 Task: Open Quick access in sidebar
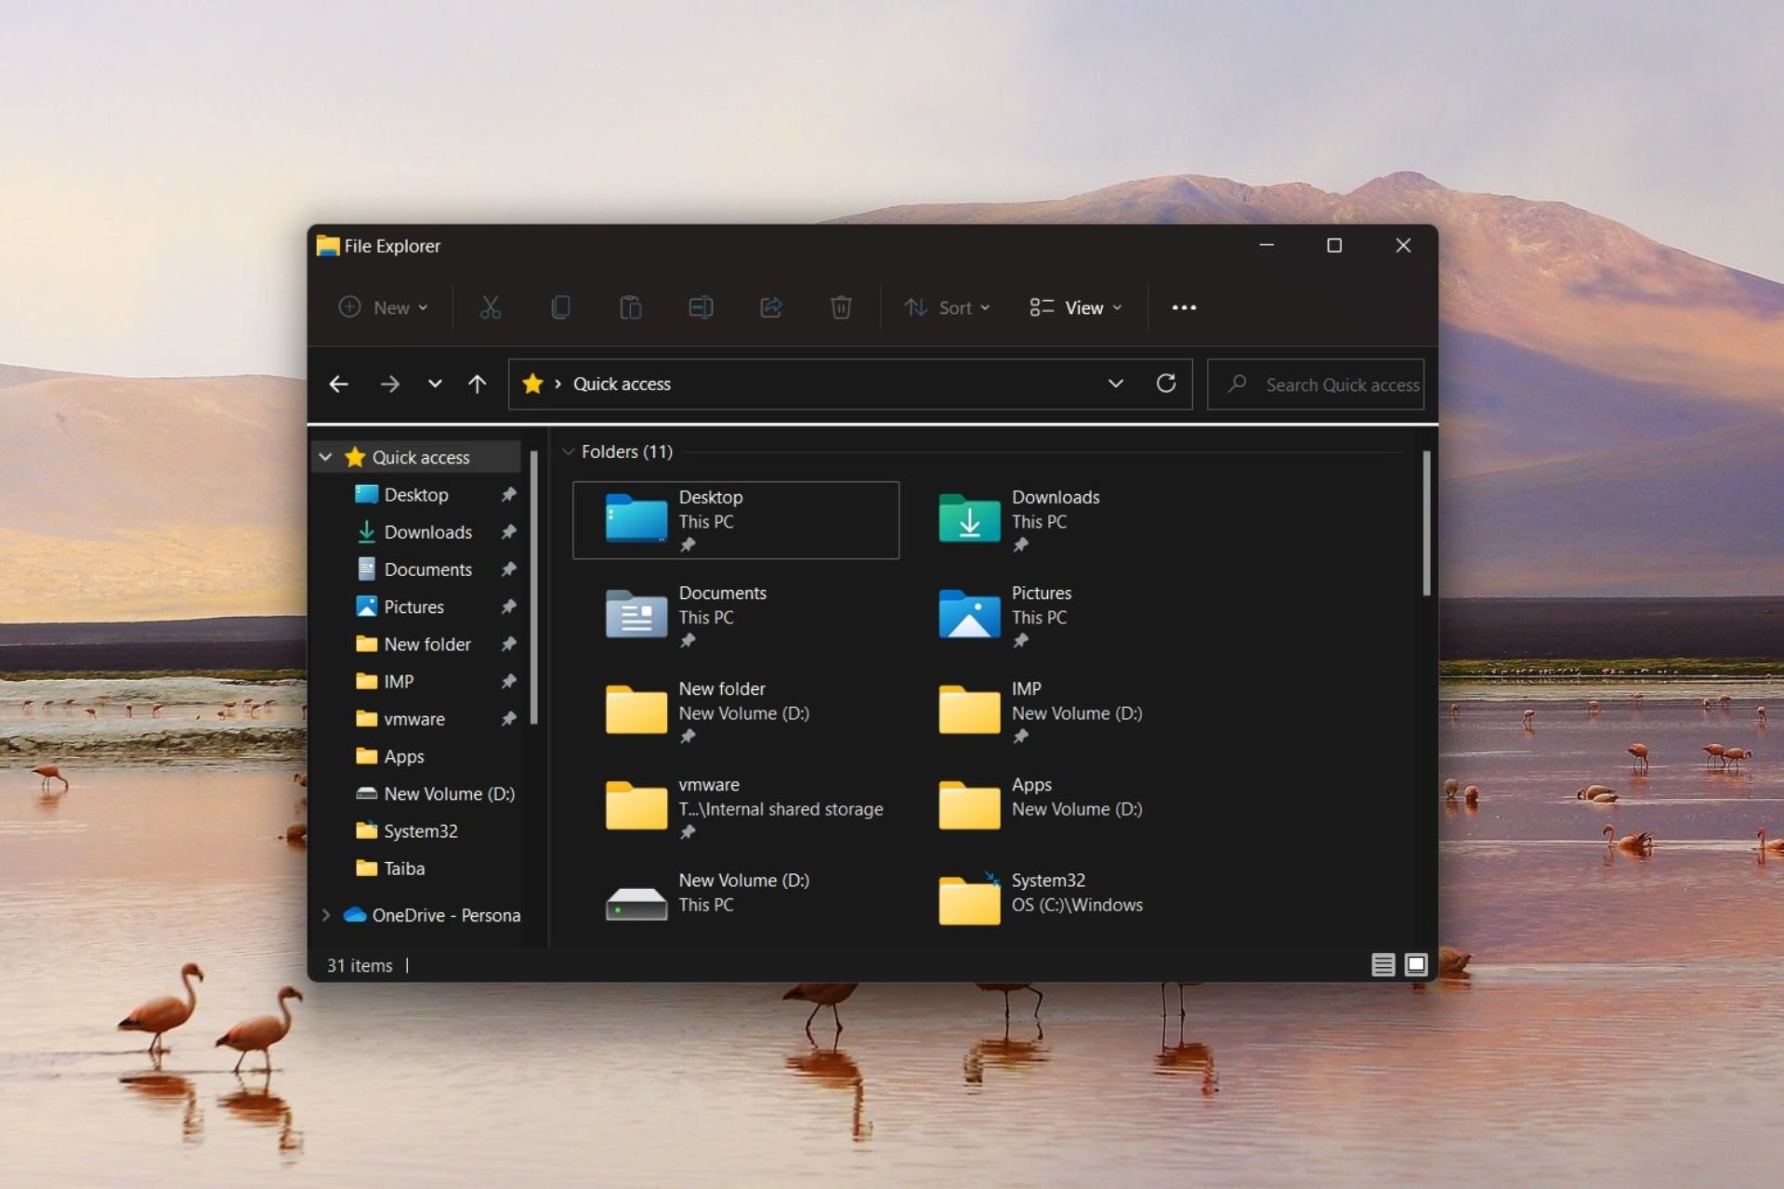pyautogui.click(x=421, y=456)
